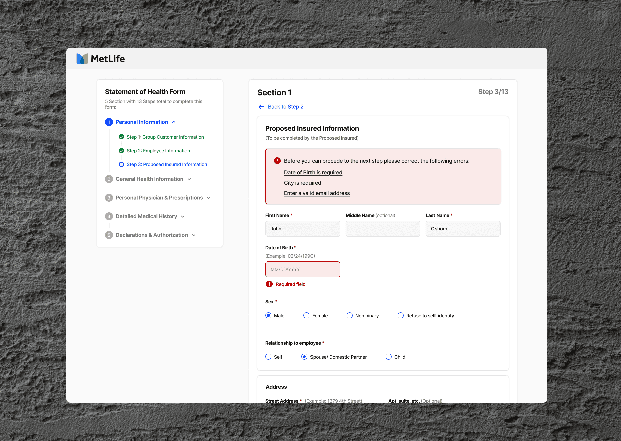This screenshot has width=621, height=441.
Task: Open Personal Information section label
Action: point(142,122)
